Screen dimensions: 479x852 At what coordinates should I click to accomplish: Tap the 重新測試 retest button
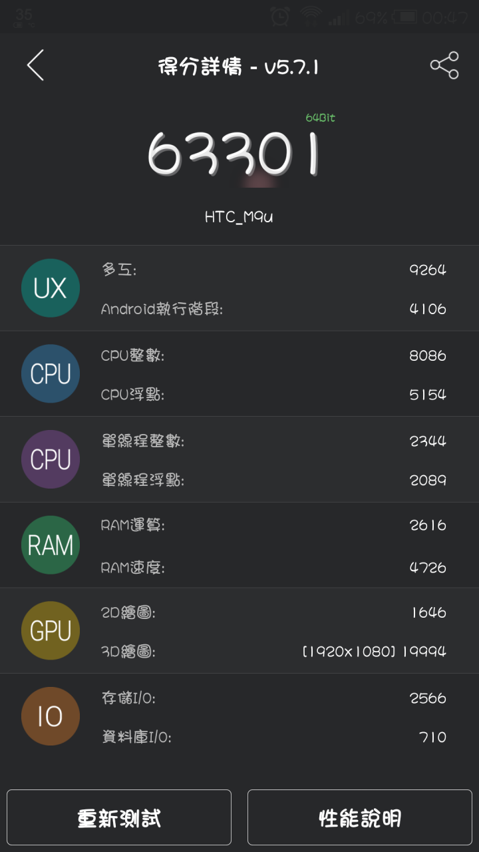click(119, 817)
